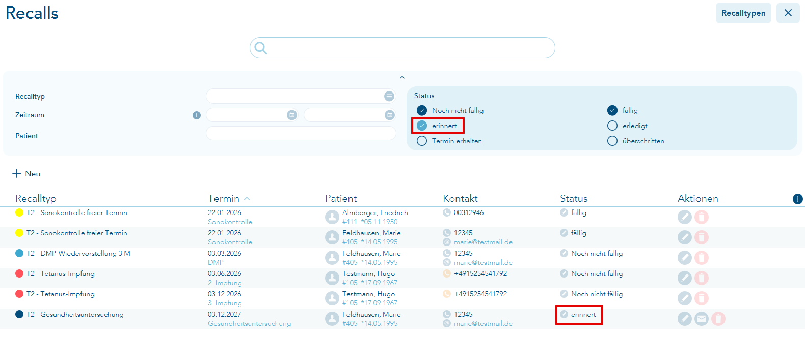This screenshot has width=805, height=337.
Task: Click the yellow color dot for Almberger's recall
Action: 19,212
